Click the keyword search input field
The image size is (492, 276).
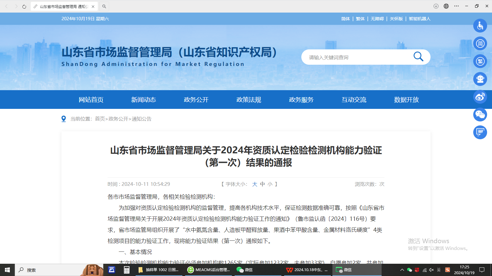click(x=357, y=57)
